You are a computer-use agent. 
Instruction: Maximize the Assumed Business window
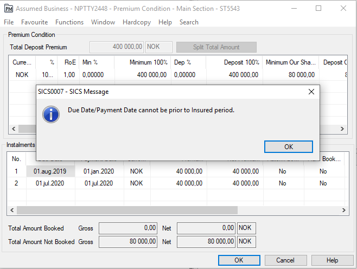318,9
